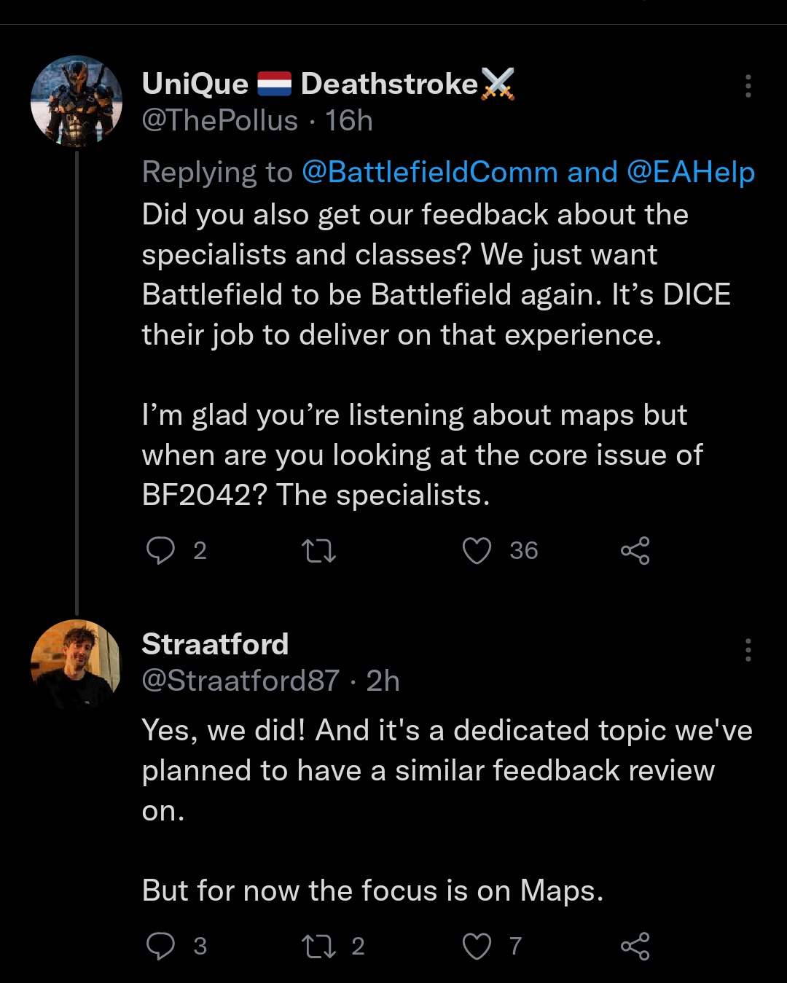Retweet Straatford's reply about Maps
The image size is (787, 983).
[x=318, y=946]
